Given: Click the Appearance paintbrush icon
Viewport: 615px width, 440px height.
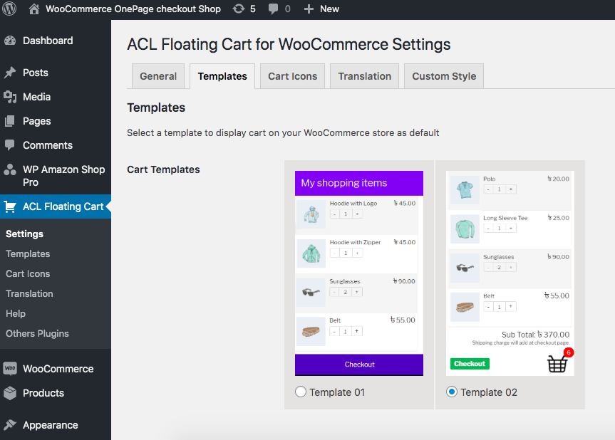Looking at the screenshot, I should [10, 425].
